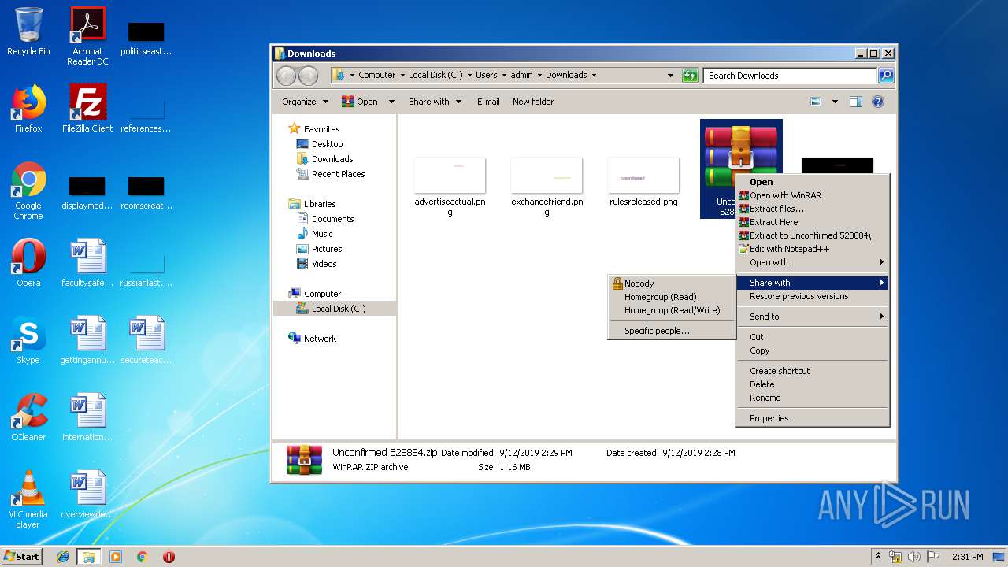The height and width of the screenshot is (567, 1008).
Task: Select the internation Word document icon
Action: click(x=87, y=417)
